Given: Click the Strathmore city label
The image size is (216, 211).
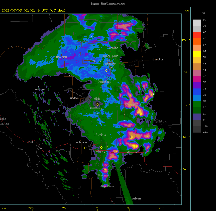Looking at the screenshot, I should coord(129,152).
